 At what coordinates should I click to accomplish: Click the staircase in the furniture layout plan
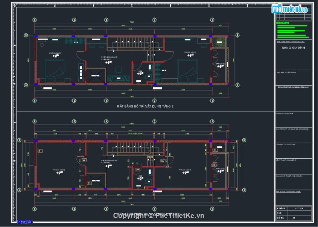[129, 44]
